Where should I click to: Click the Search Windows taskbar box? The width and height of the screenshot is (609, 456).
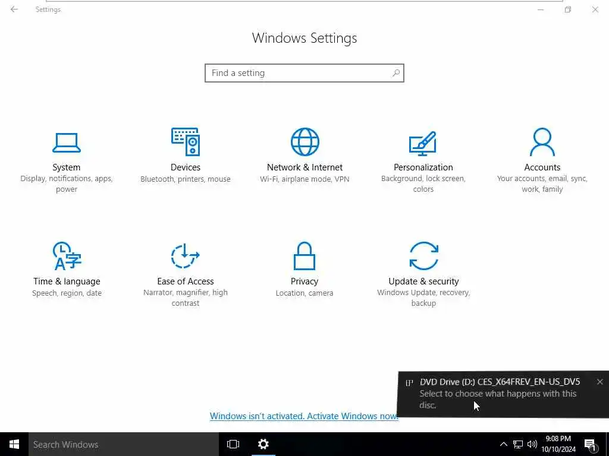click(124, 444)
